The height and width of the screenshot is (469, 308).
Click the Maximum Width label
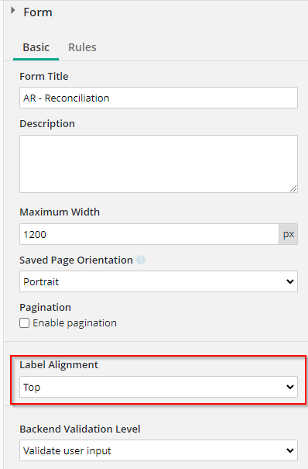tap(60, 212)
